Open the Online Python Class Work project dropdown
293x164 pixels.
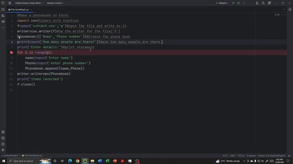point(29,3)
